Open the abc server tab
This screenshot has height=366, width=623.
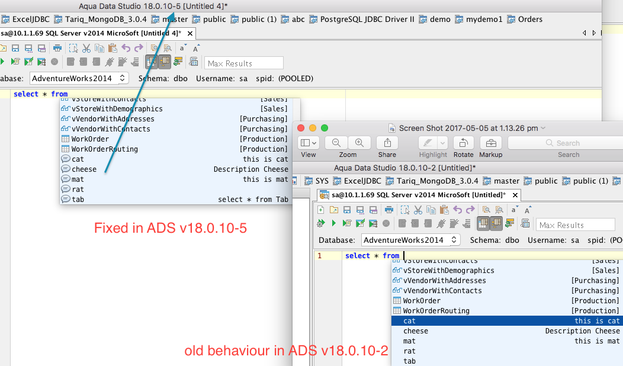[293, 19]
